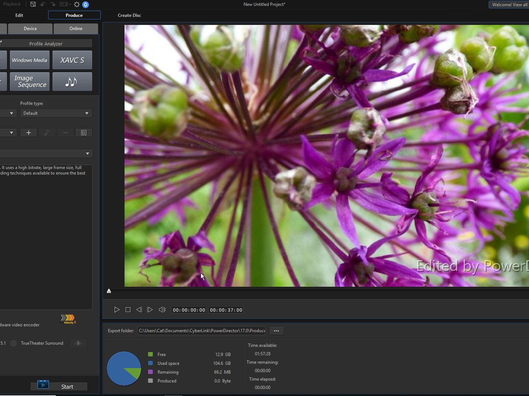The height and width of the screenshot is (396, 529).
Task: Select the XAVC S format button
Action: [x=72, y=60]
